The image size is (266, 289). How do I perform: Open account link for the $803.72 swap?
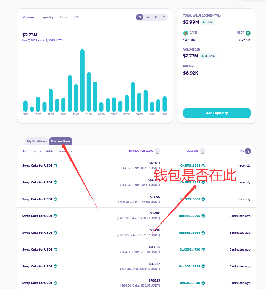coord(189,266)
